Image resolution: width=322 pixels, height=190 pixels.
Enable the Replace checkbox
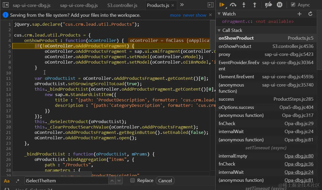(132, 180)
